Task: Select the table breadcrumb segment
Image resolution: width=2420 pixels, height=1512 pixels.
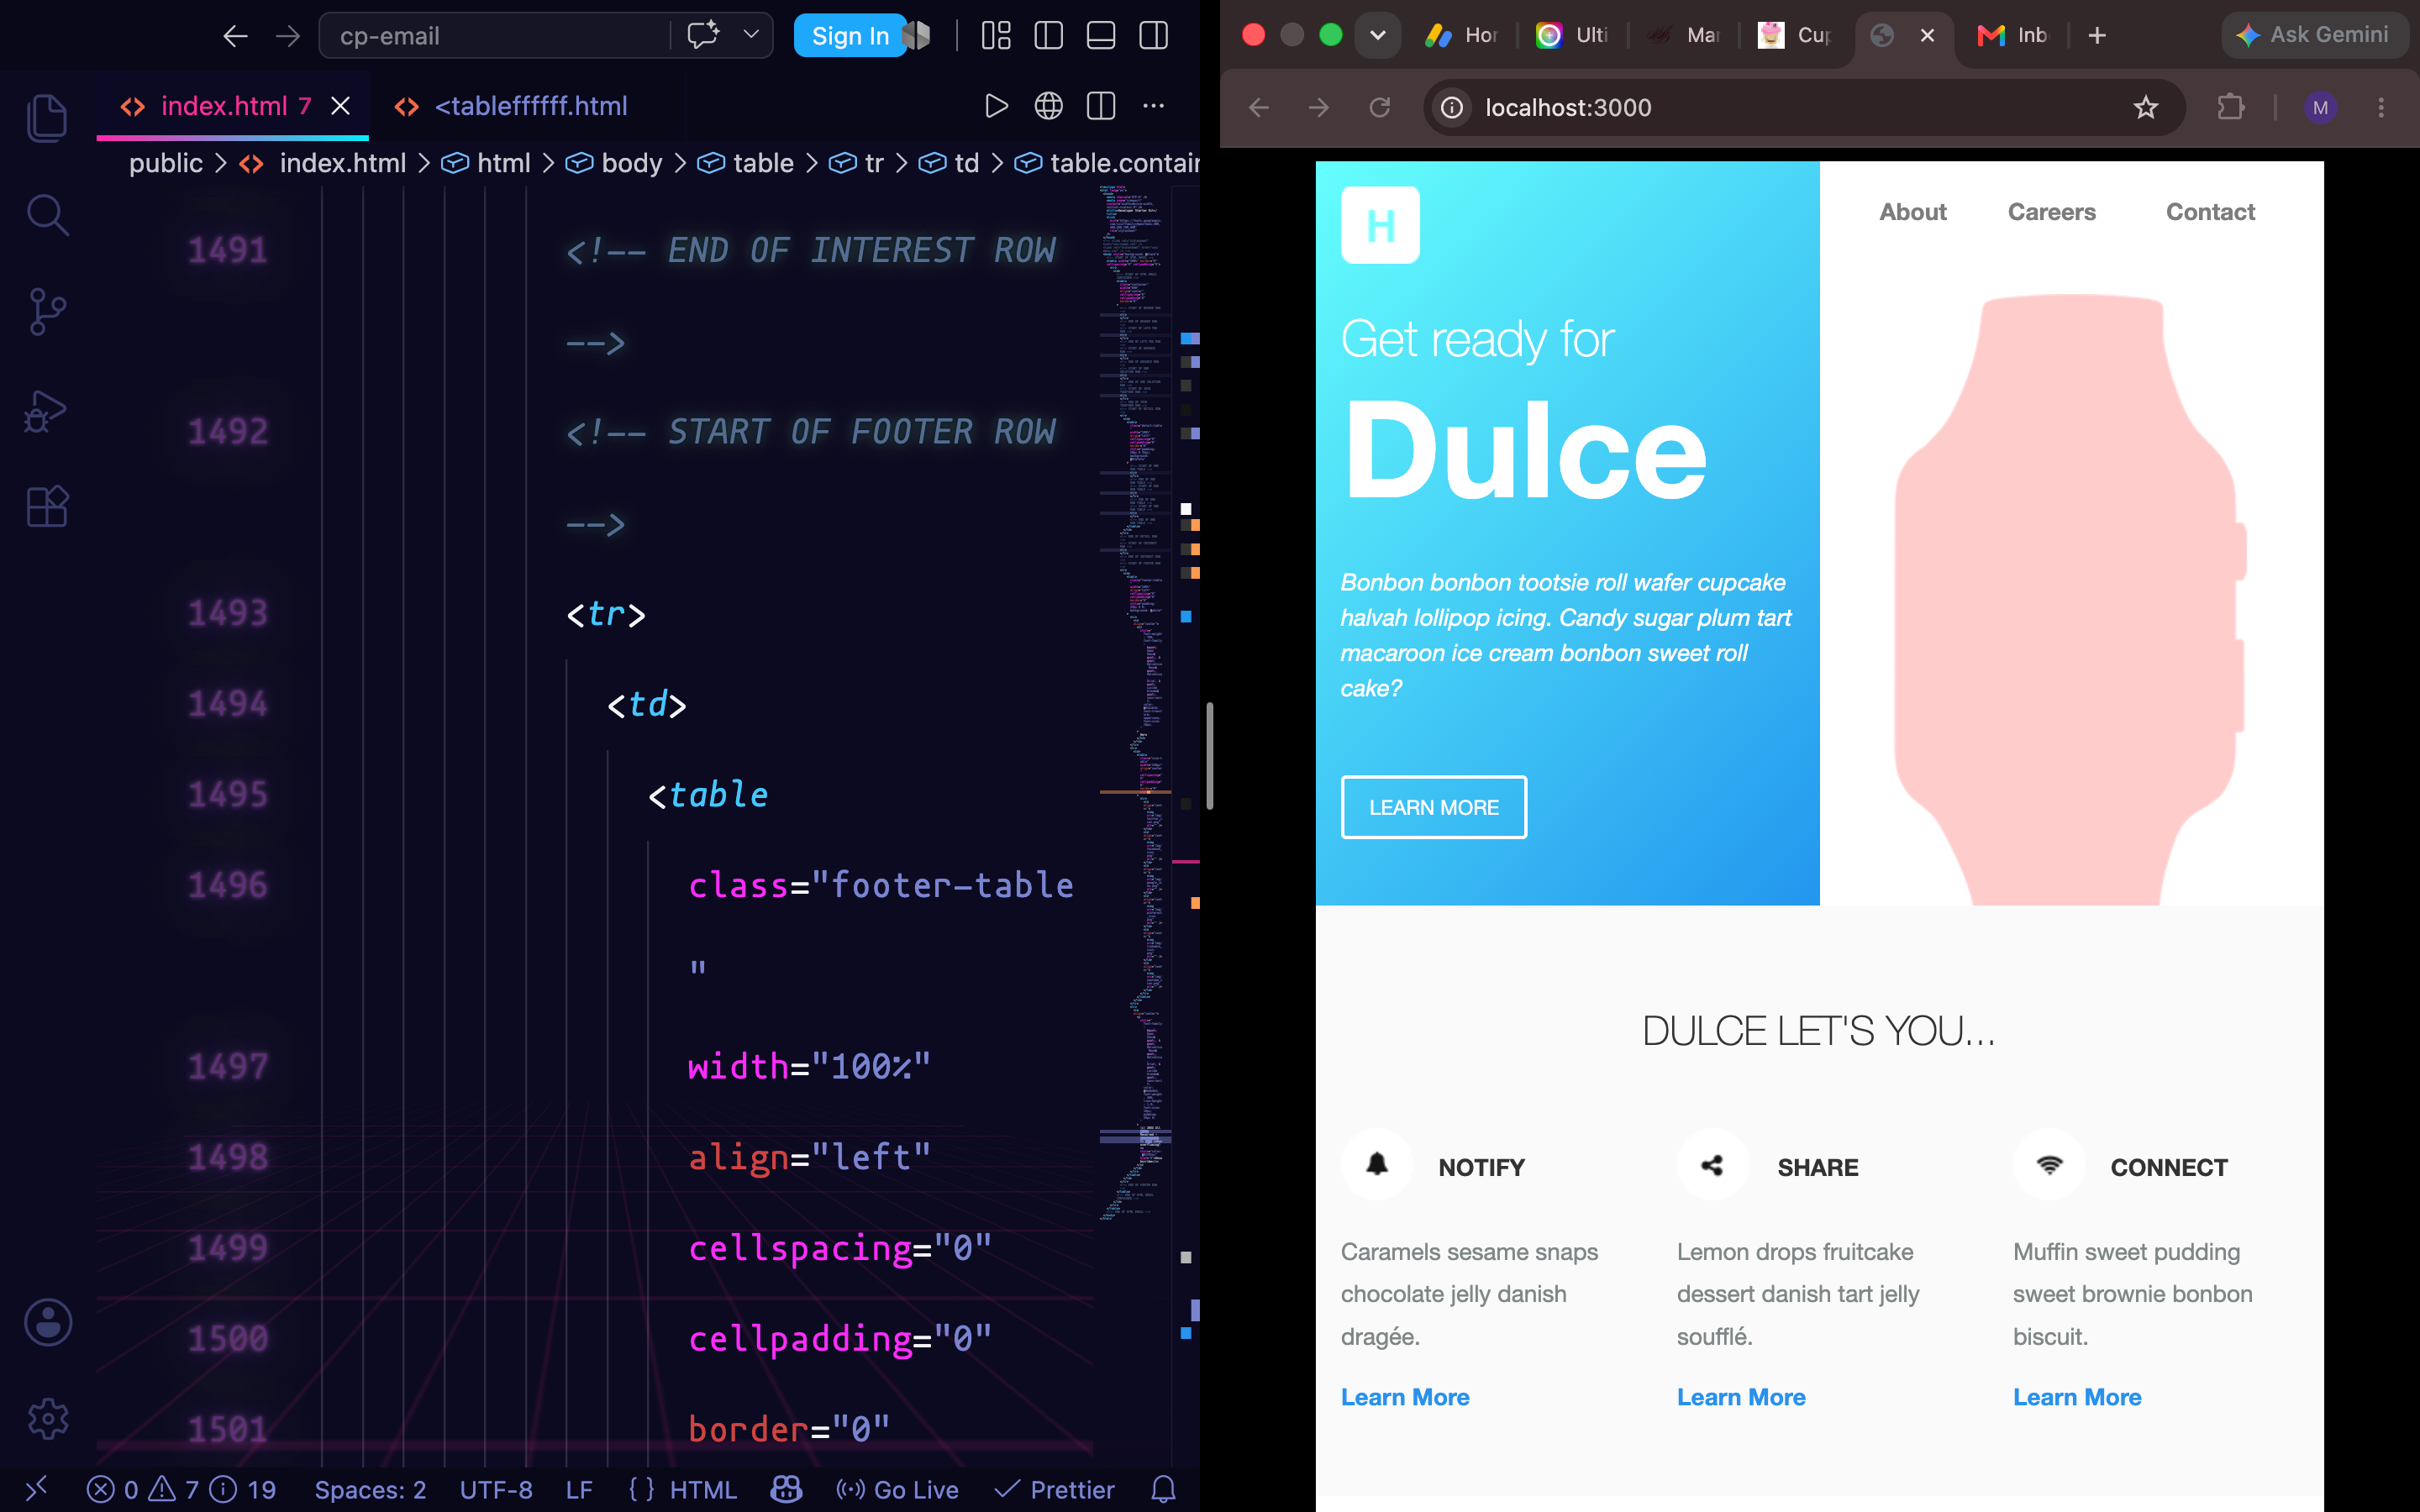Action: pos(745,163)
